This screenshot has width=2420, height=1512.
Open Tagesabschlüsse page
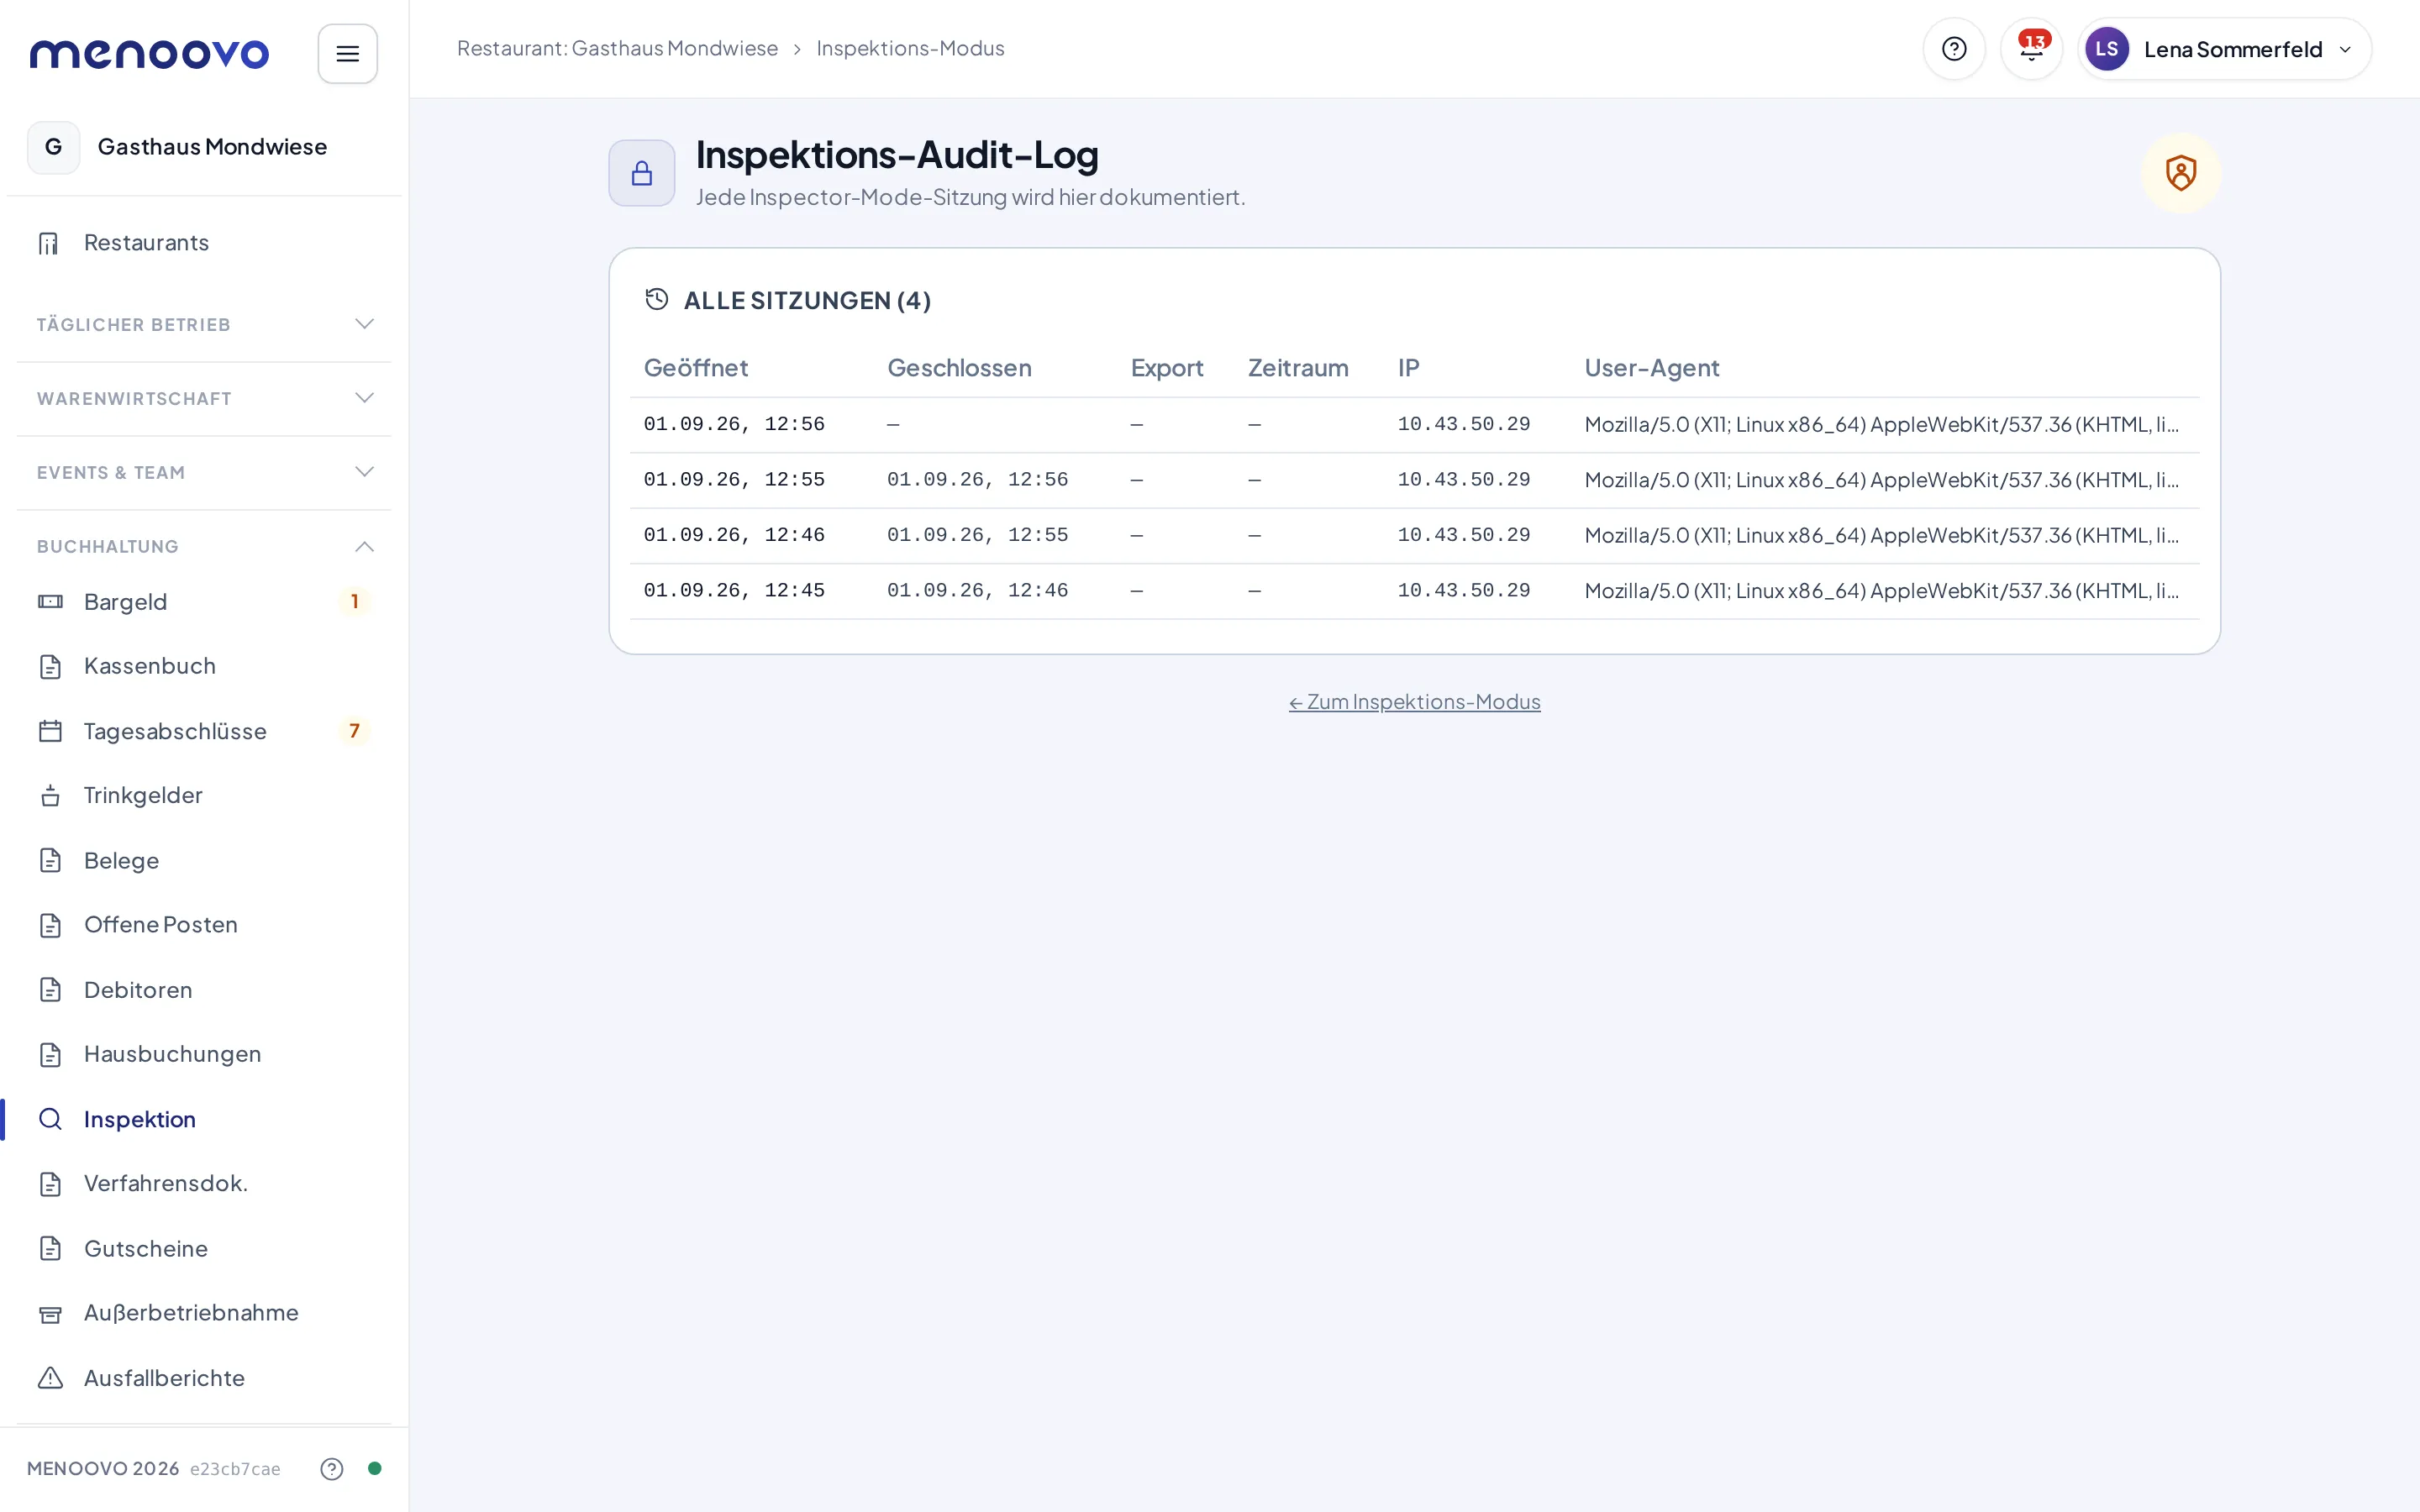pyautogui.click(x=204, y=731)
